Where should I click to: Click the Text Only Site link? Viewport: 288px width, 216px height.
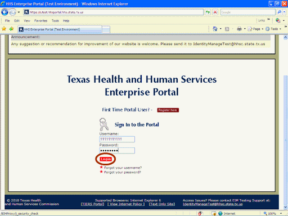click(162, 204)
